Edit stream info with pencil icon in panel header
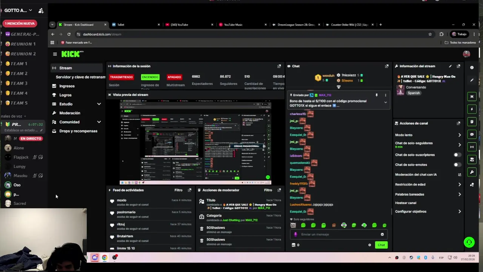This screenshot has width=483, height=272. click(450, 66)
